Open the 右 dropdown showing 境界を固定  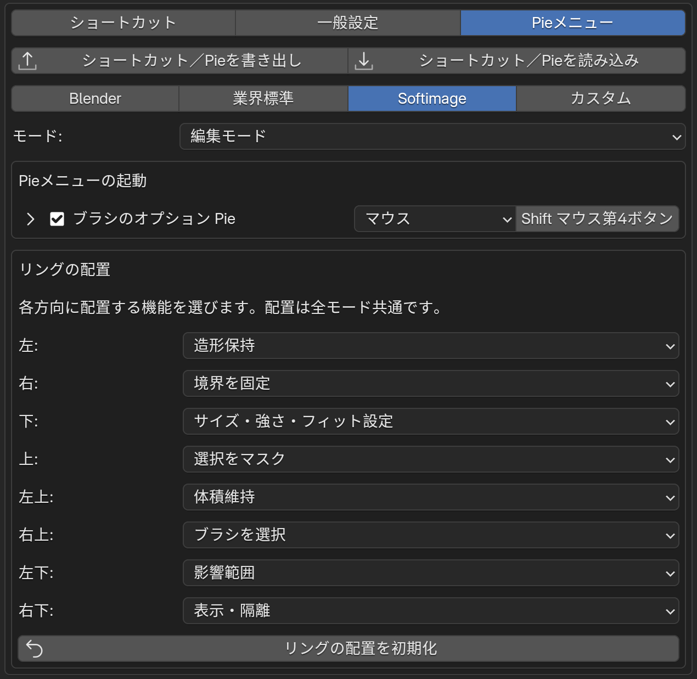tap(431, 384)
